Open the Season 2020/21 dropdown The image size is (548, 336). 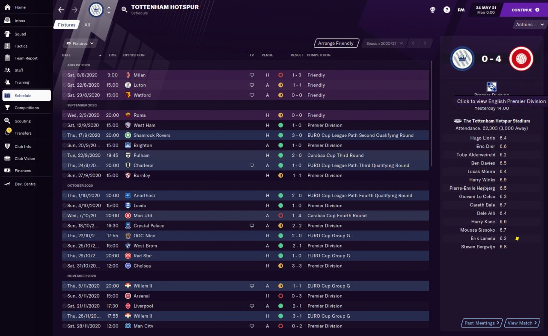(383, 43)
